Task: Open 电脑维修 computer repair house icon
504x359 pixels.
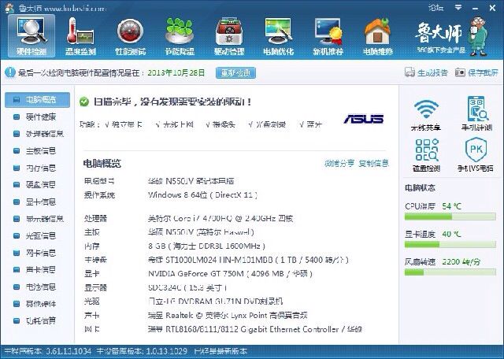Action: tap(378, 36)
